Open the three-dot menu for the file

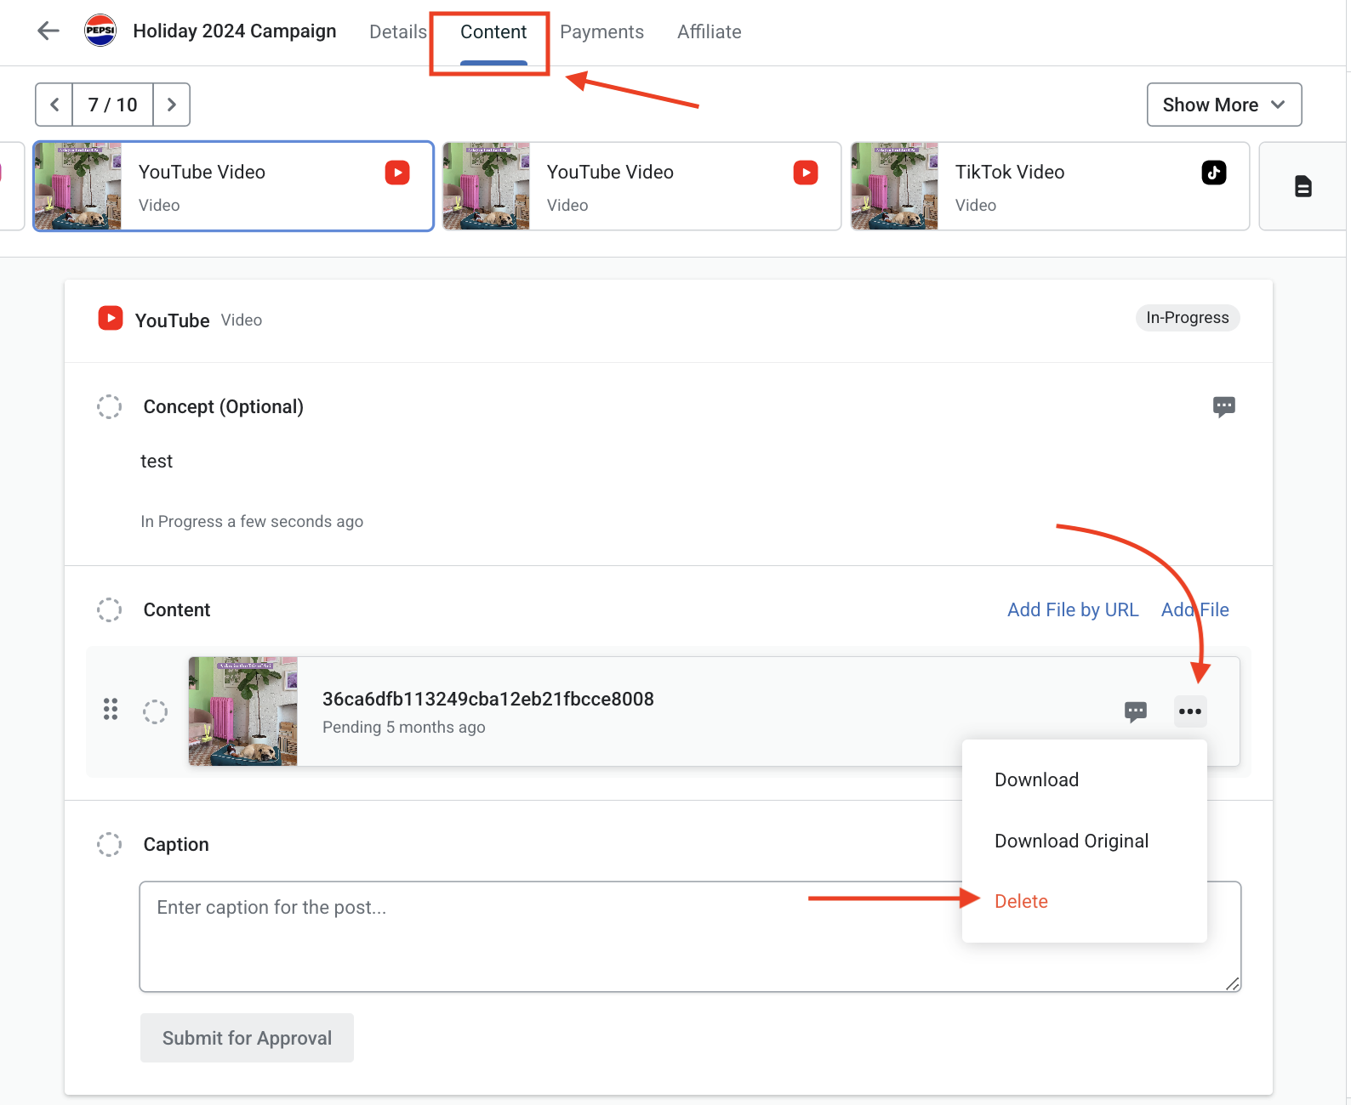click(x=1190, y=711)
